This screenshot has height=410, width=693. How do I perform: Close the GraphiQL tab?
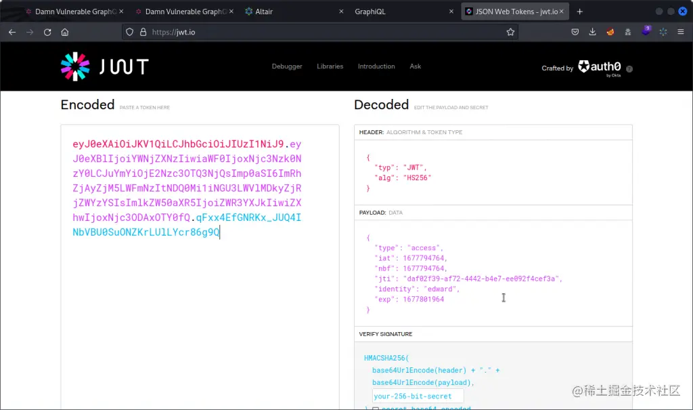(451, 12)
